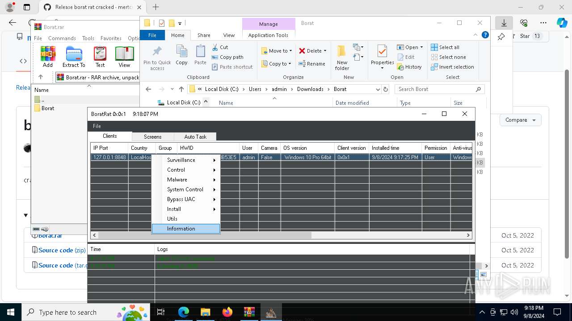Go up one level in WinRAR
The image size is (572, 321).
pyautogui.click(x=41, y=77)
